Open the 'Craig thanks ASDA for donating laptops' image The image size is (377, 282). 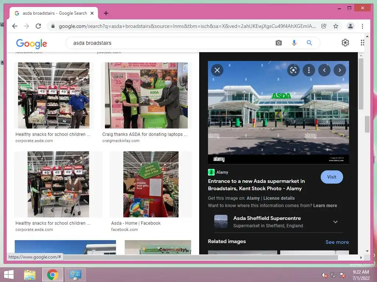tap(146, 95)
